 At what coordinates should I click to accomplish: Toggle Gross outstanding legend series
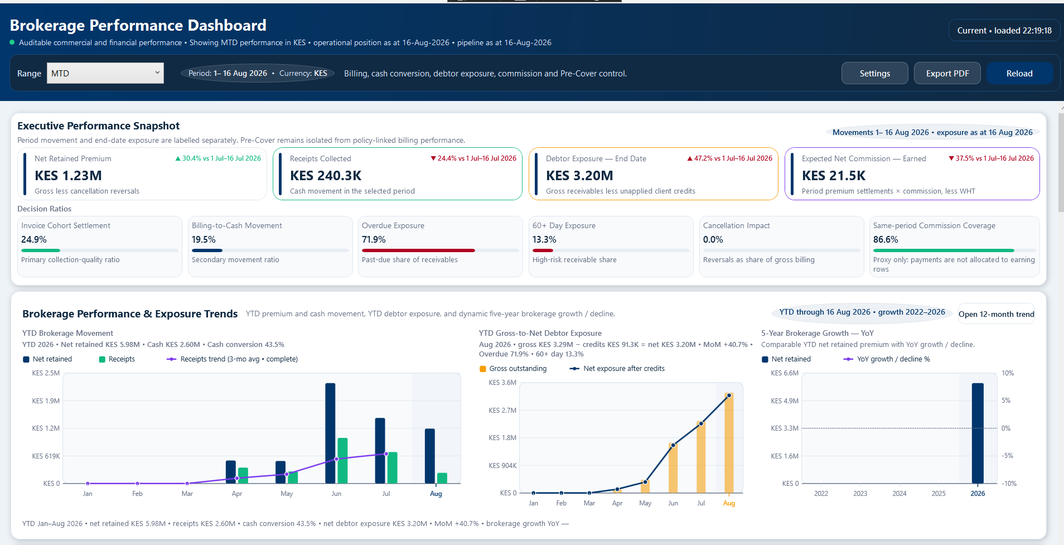click(x=513, y=369)
